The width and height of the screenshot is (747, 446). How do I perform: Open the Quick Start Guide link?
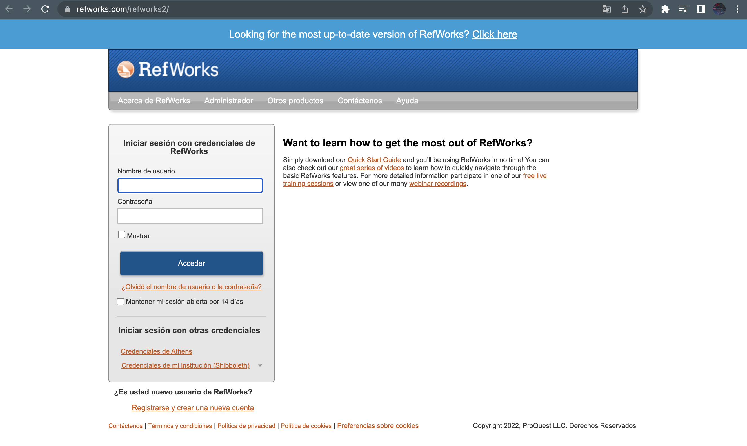[x=374, y=160]
